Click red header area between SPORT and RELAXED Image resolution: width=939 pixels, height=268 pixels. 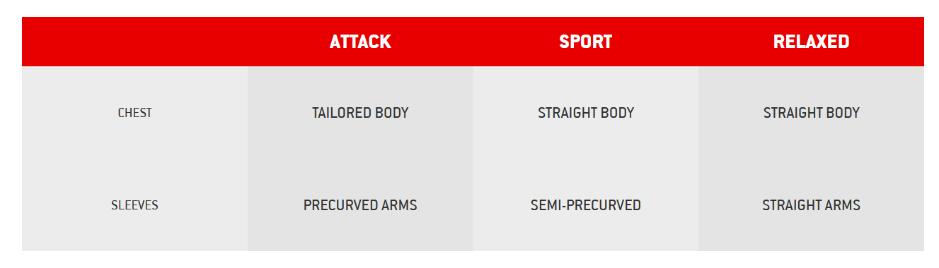click(693, 42)
